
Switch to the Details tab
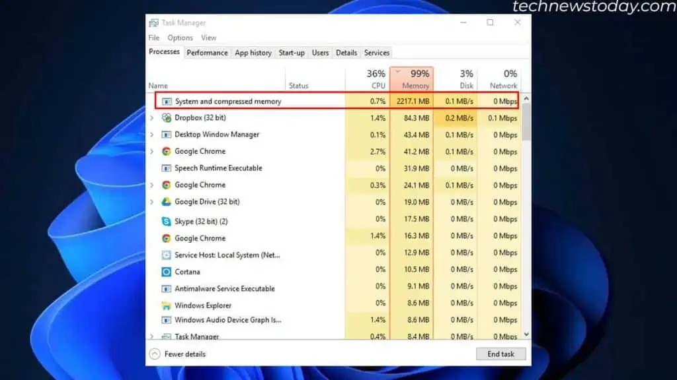tap(346, 53)
